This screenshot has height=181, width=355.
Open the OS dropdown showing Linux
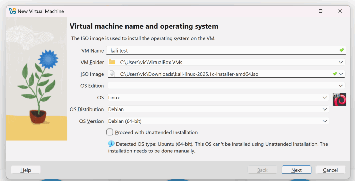click(x=325, y=98)
